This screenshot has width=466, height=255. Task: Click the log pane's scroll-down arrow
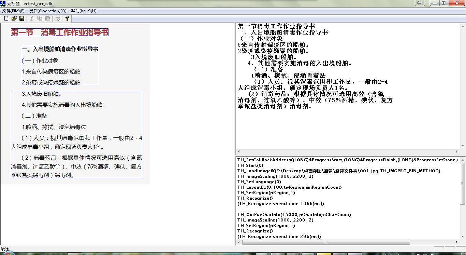click(x=463, y=236)
